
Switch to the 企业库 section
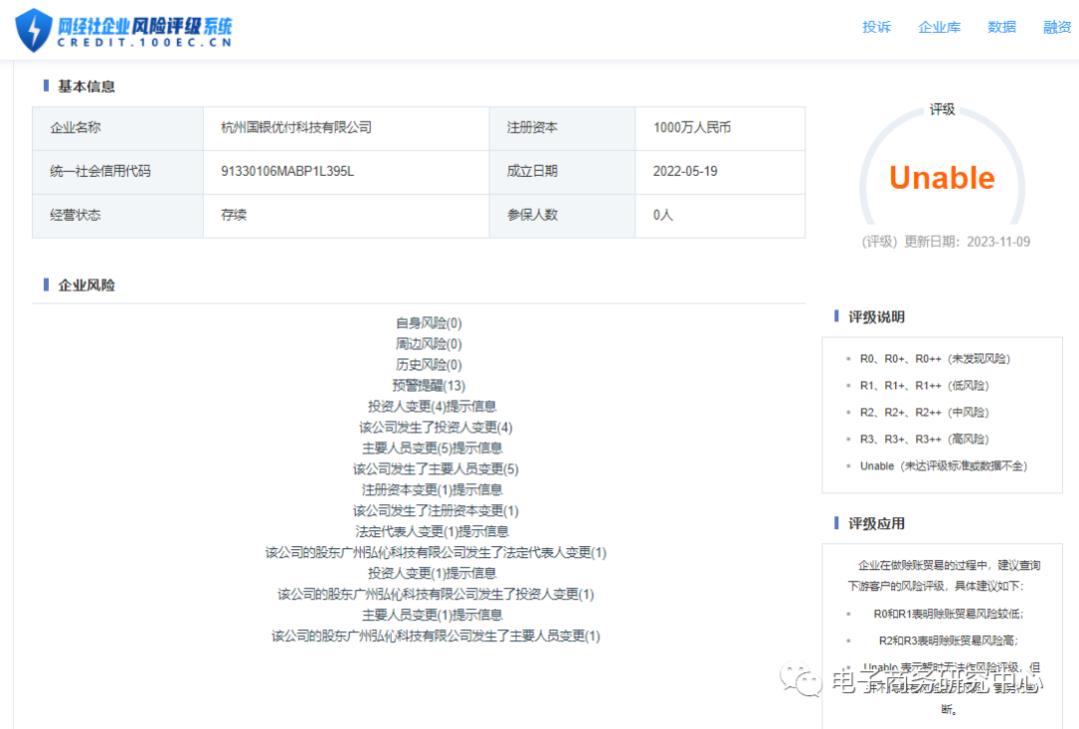point(939,28)
